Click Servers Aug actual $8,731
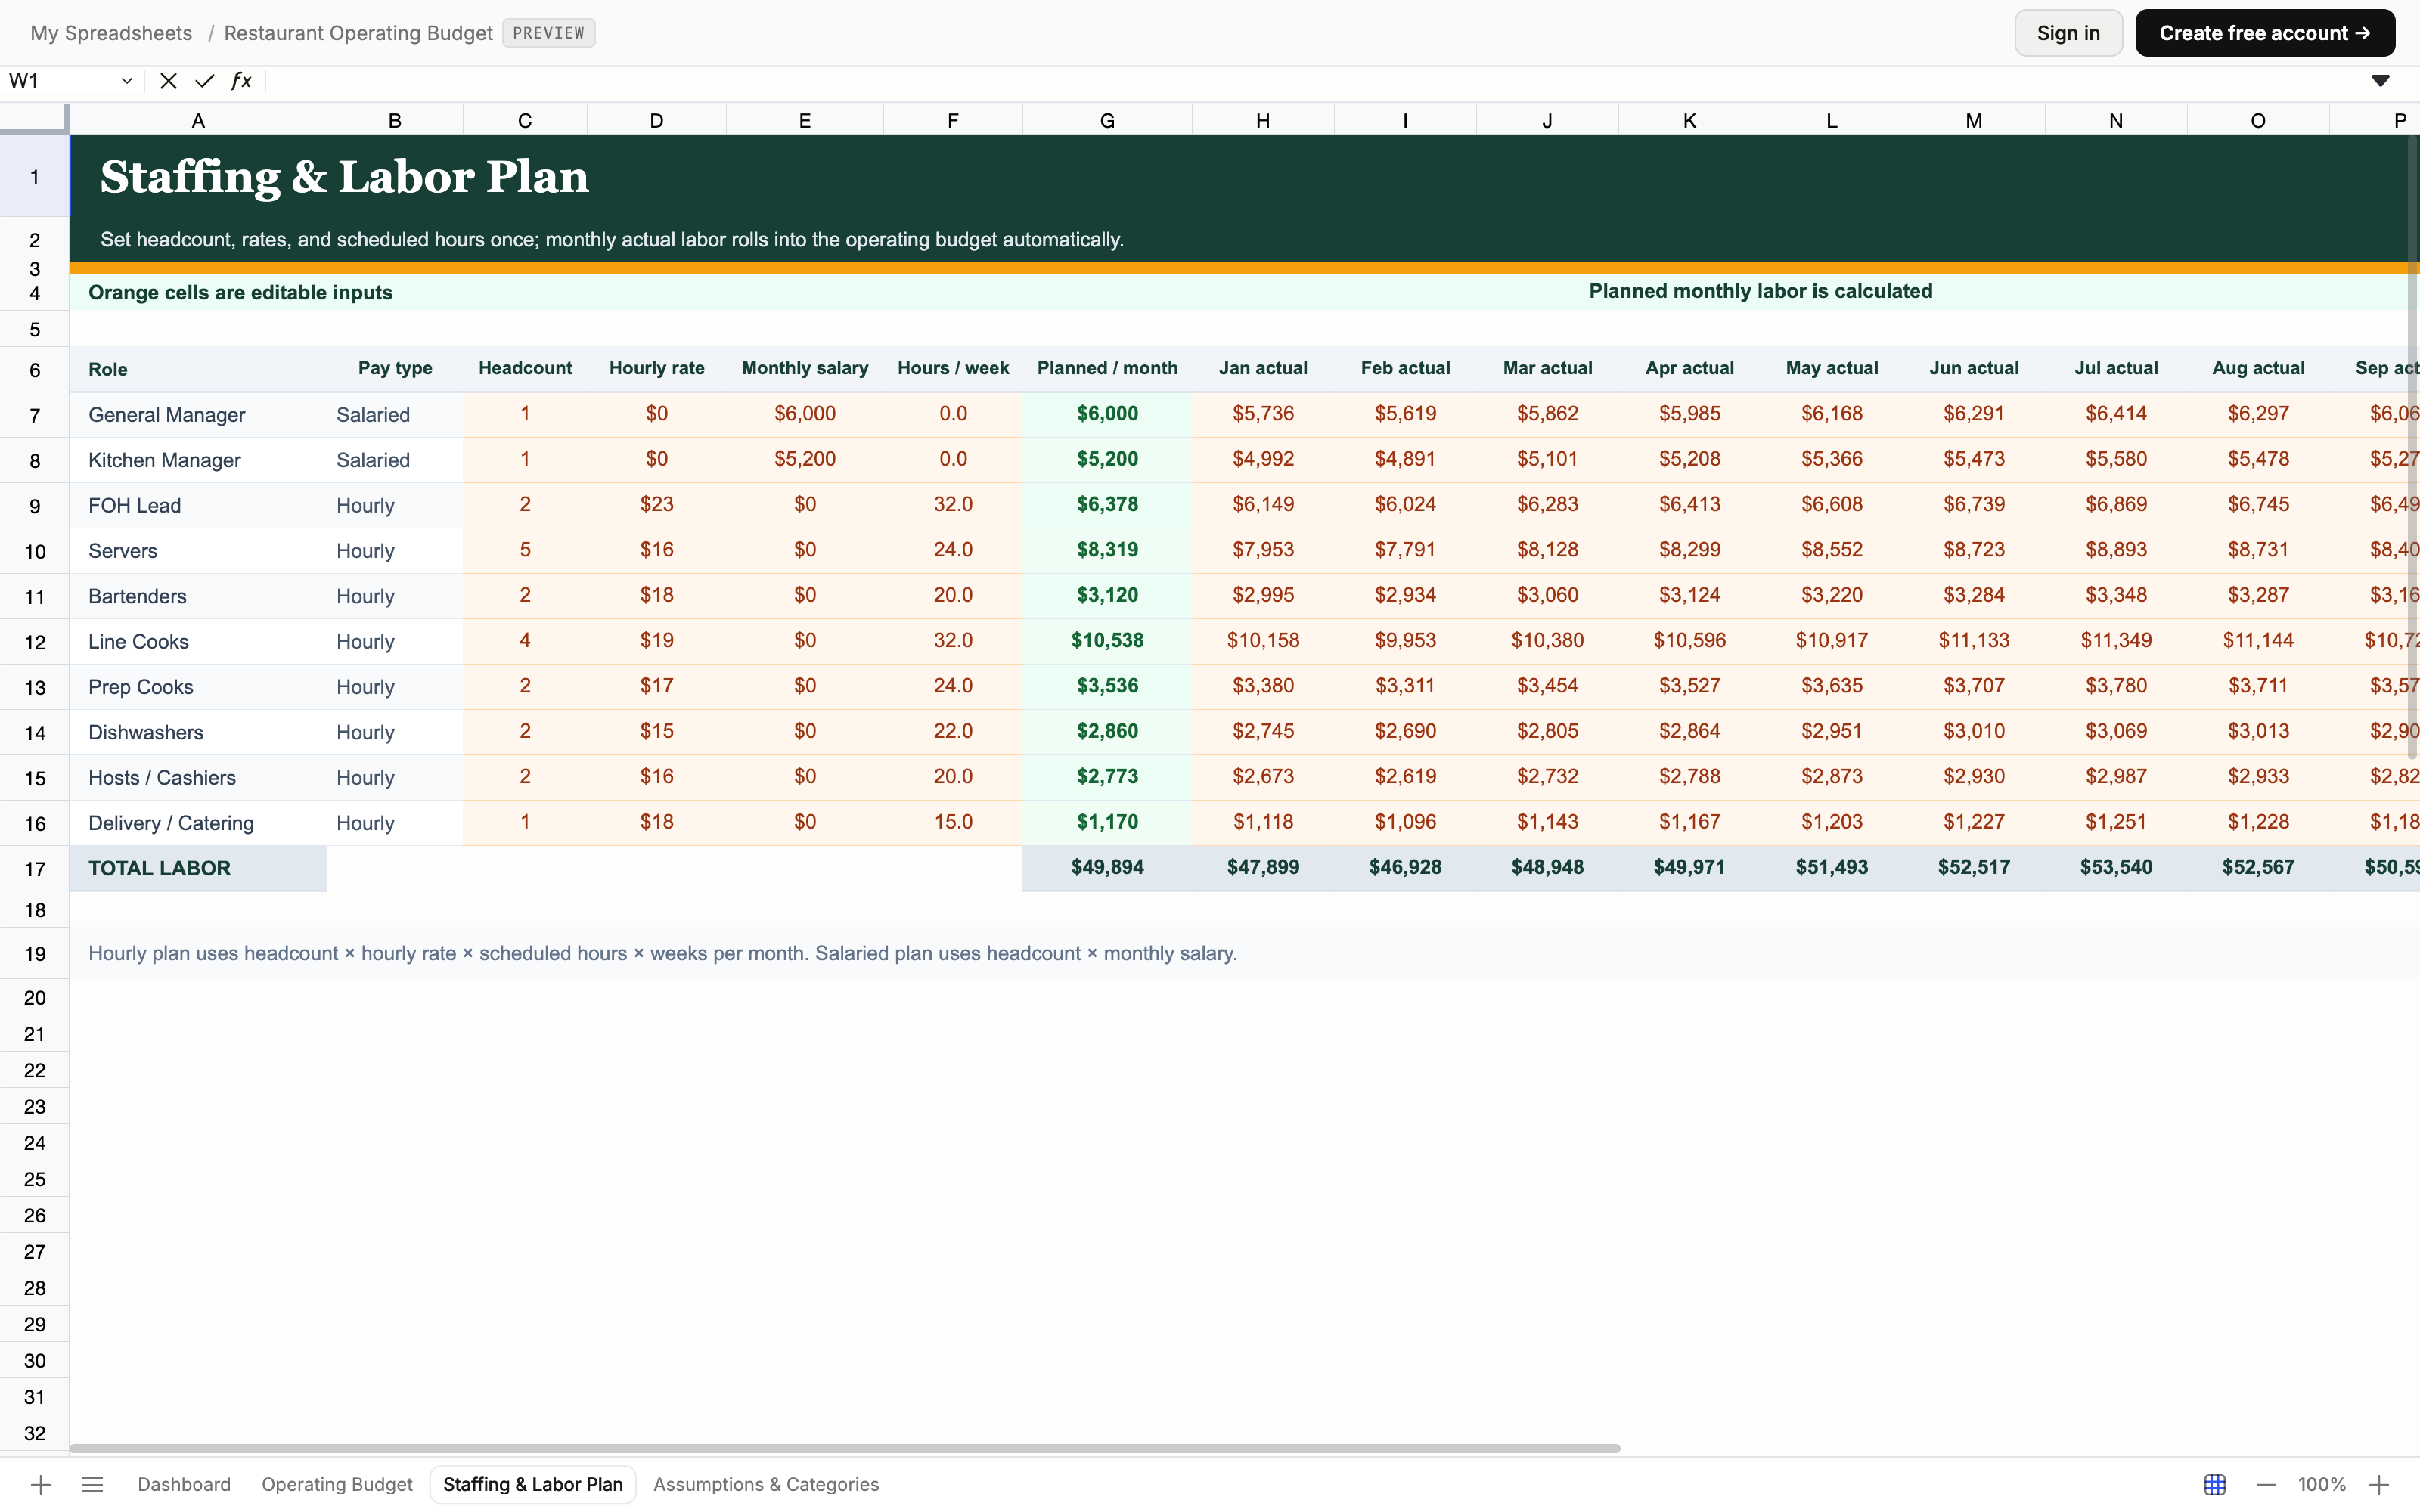Viewport: 2420px width, 1512px height. pos(2258,550)
